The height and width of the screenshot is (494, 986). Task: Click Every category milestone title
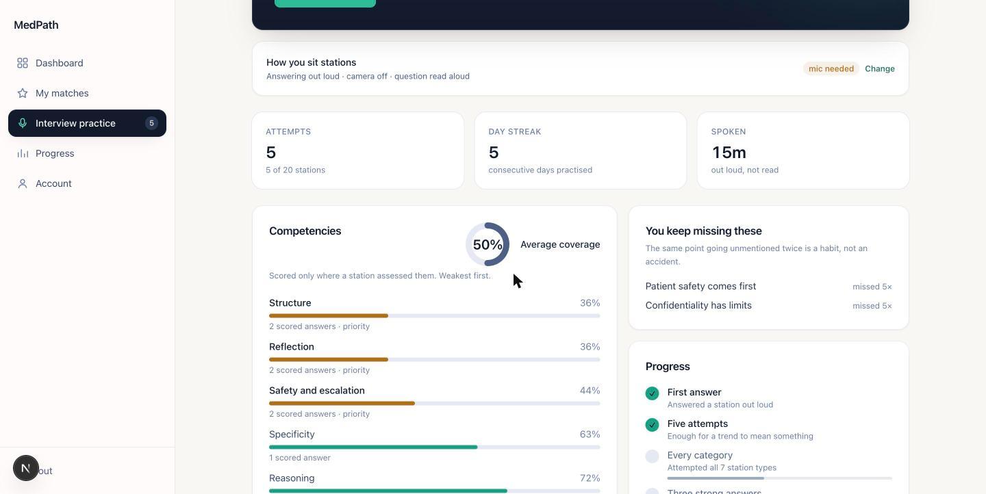(x=700, y=455)
